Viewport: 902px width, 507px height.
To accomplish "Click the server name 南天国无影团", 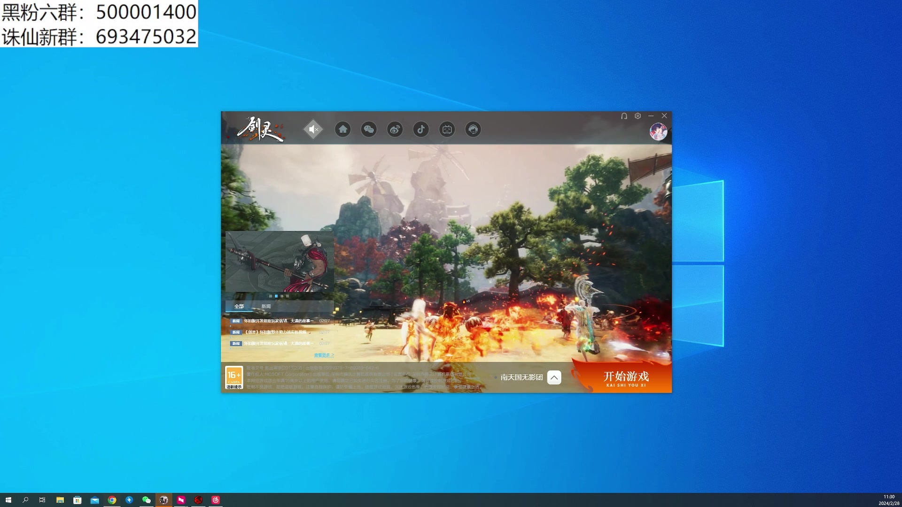I will tap(521, 377).
